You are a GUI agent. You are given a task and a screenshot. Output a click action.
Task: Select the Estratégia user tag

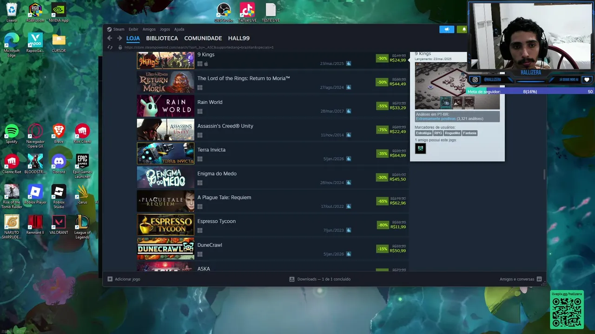tap(423, 133)
